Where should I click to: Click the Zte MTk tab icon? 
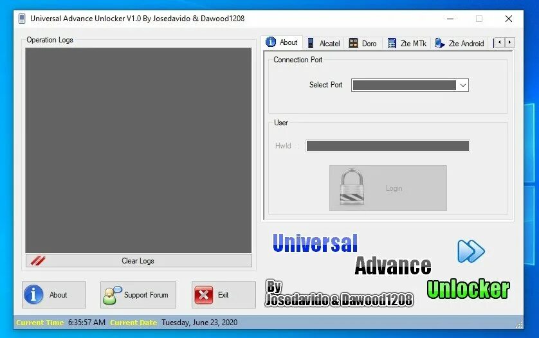point(392,43)
